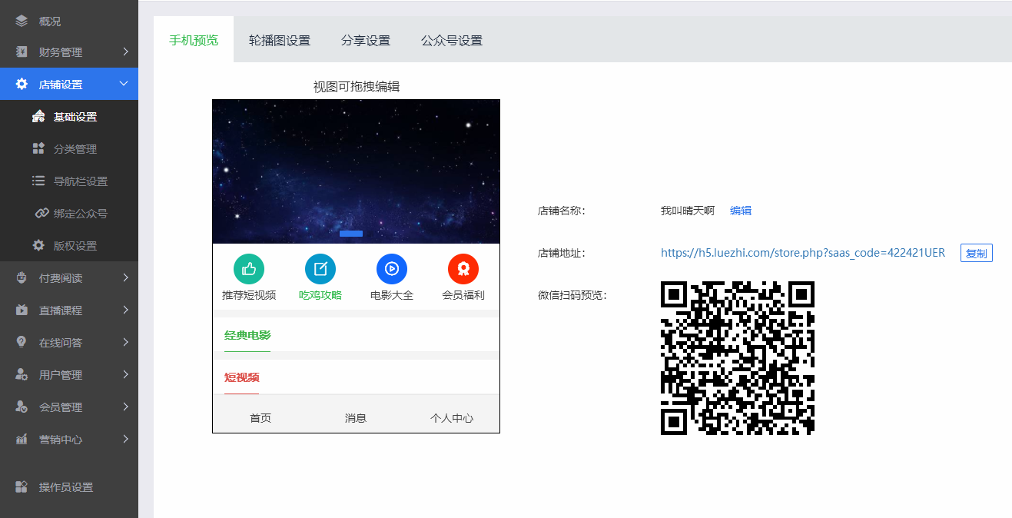Click the 绑定公众号 link icon
Screen dimensions: 1012x518
tap(42, 214)
